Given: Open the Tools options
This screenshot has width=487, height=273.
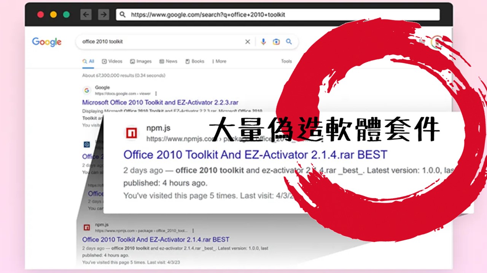Looking at the screenshot, I should pyautogui.click(x=286, y=61).
